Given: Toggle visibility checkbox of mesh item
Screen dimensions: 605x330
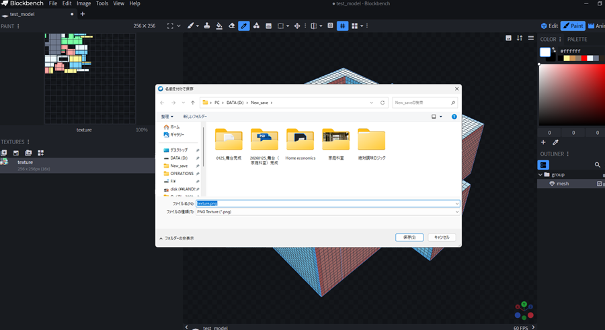Looking at the screenshot, I should pos(600,184).
